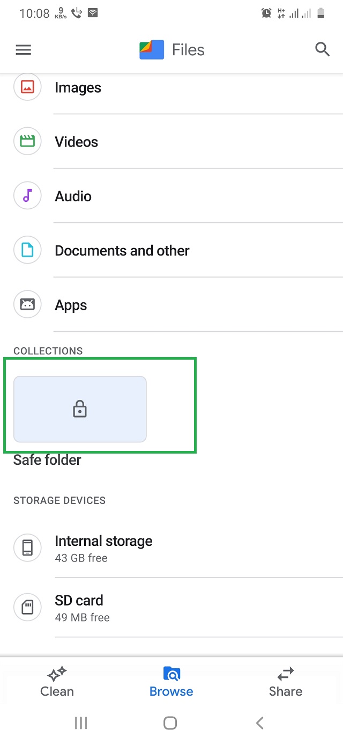The height and width of the screenshot is (744, 343).
Task: Open the Images category icon
Action: pos(27,87)
